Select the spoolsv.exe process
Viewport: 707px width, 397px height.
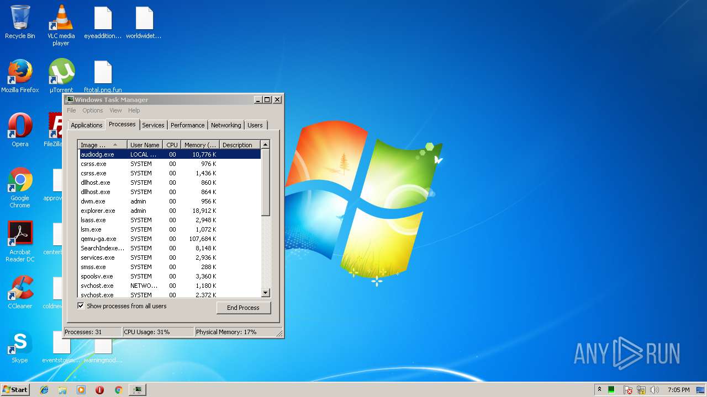[x=169, y=276]
